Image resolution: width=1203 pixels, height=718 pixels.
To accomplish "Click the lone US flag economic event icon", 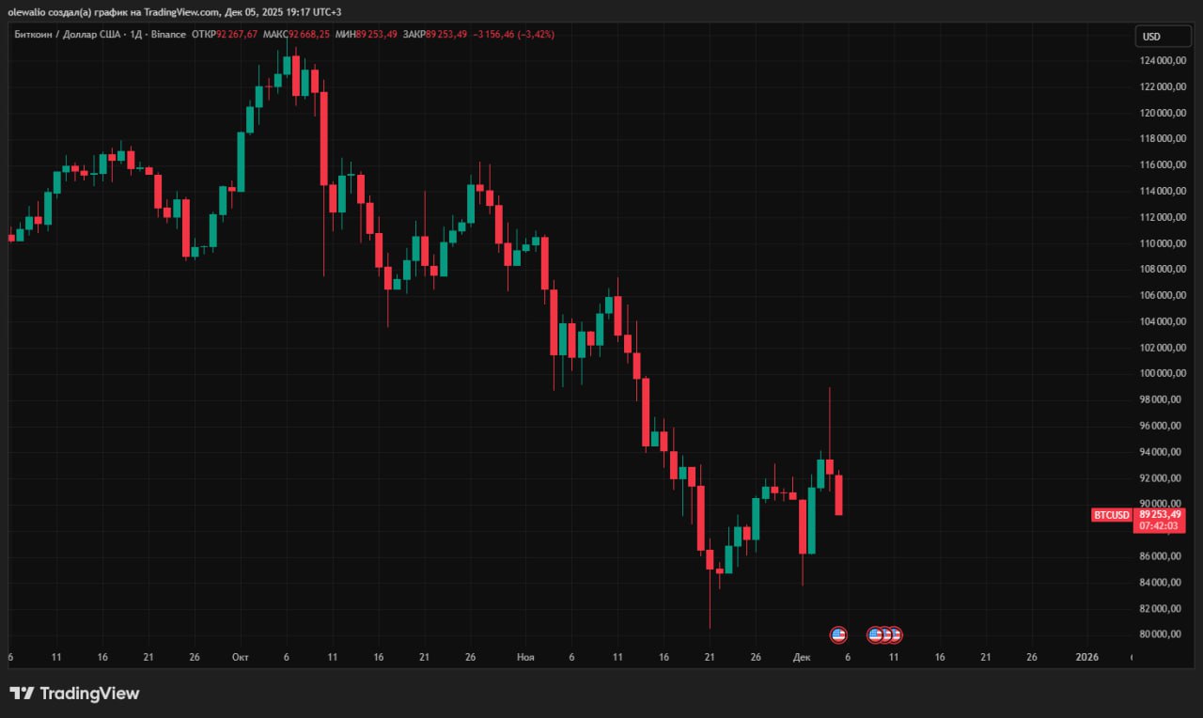I will [x=839, y=634].
